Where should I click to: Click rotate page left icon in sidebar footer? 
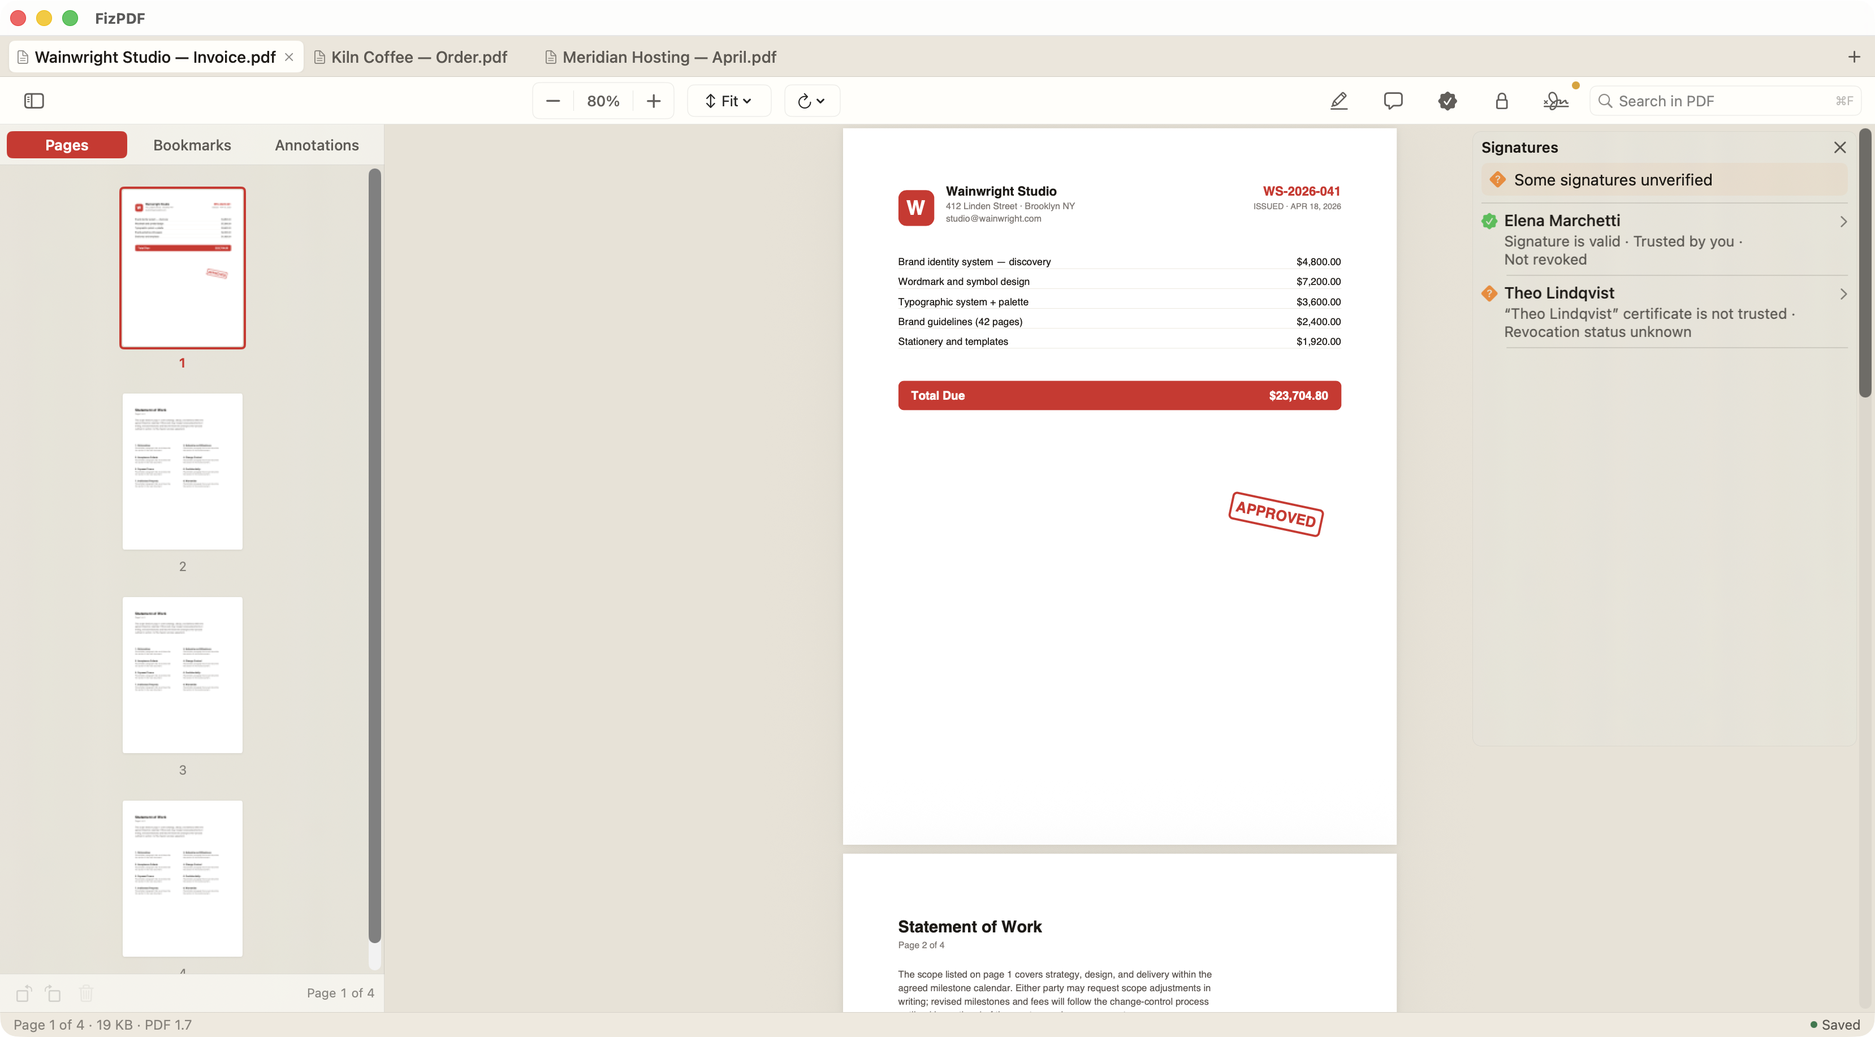click(24, 992)
